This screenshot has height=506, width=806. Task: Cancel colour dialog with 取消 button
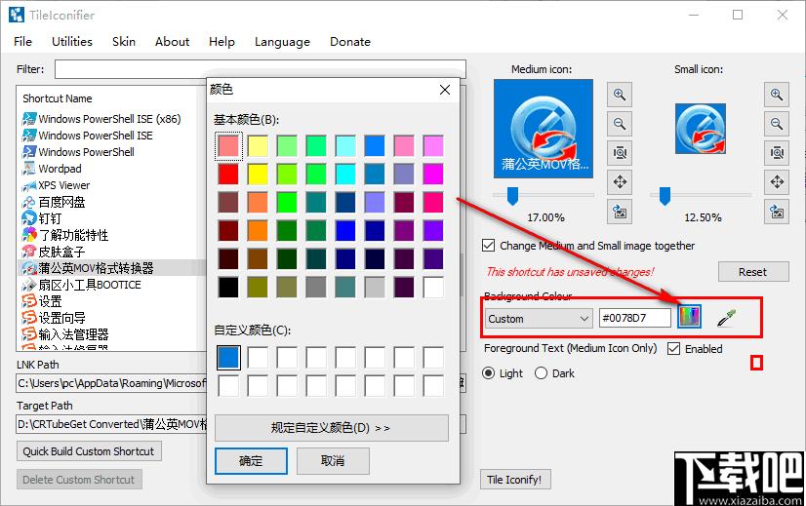click(333, 461)
